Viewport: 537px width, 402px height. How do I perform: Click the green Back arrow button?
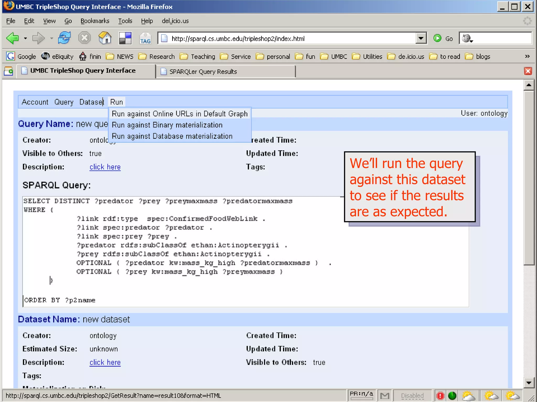[12, 38]
